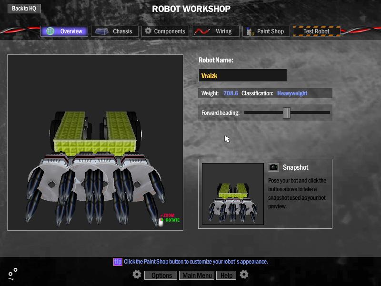The height and width of the screenshot is (286, 381).
Task: Click the gear icon on Components
Action: 148,31
